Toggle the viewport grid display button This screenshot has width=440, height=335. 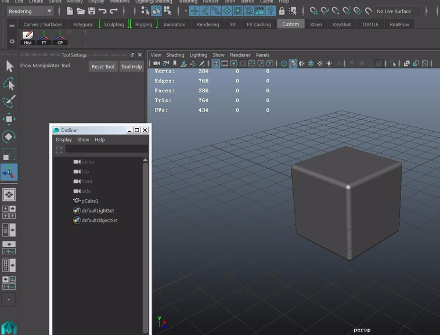tap(216, 63)
